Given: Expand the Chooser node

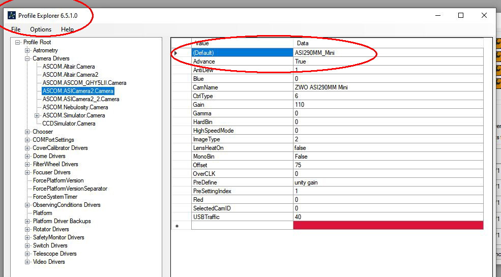Looking at the screenshot, I should point(27,132).
